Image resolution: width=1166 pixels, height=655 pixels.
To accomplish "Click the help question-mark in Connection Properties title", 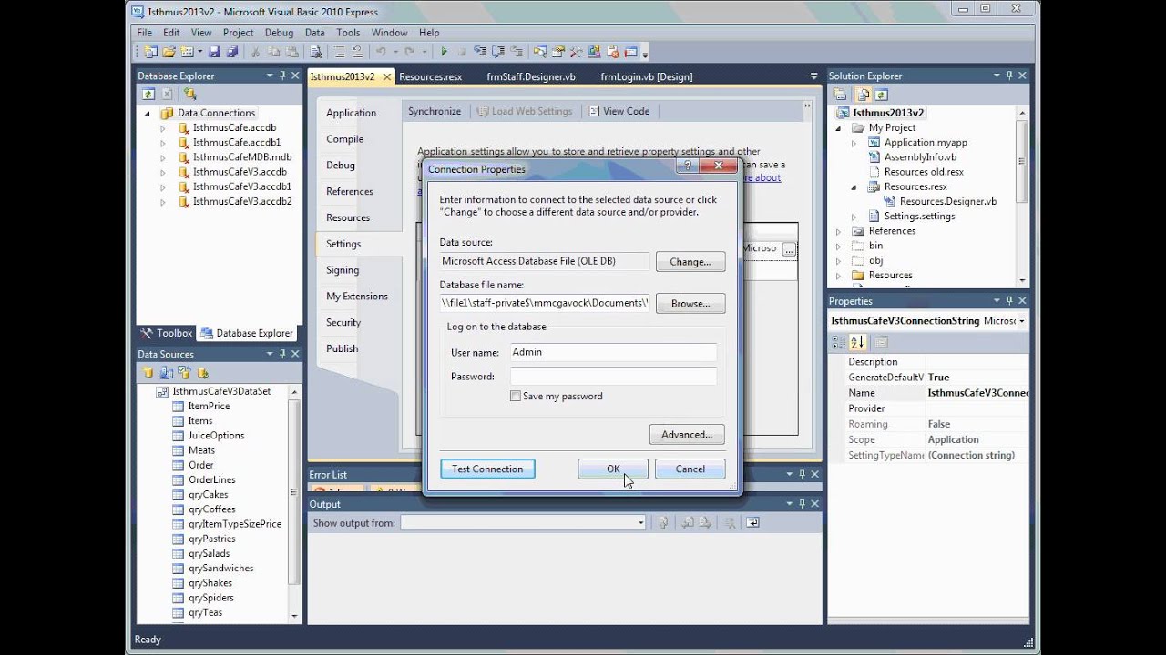I will coord(688,166).
